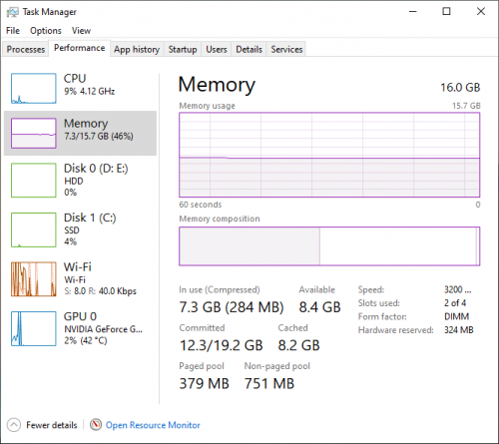Viewport: 499px width, 444px height.
Task: Click the Fewer details chevron icon
Action: click(x=14, y=425)
